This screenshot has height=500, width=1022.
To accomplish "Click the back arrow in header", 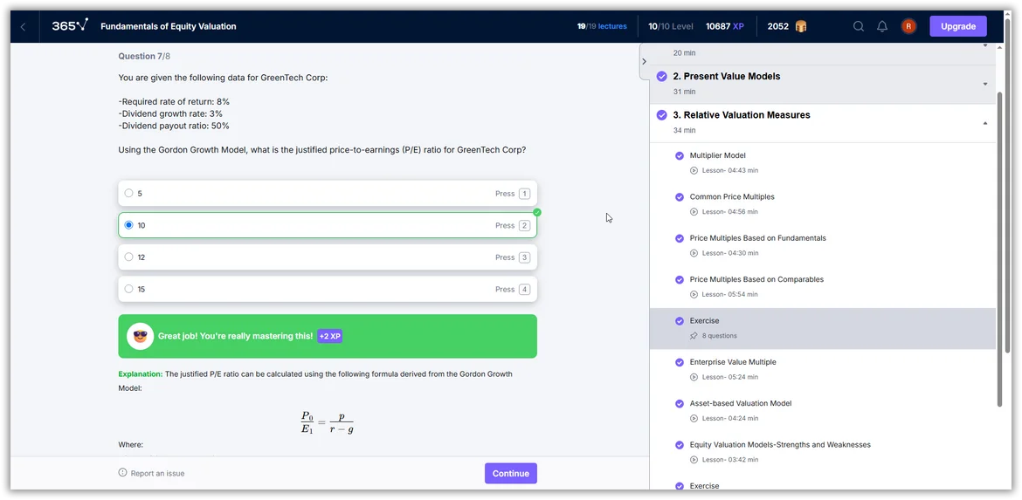I will click(23, 26).
